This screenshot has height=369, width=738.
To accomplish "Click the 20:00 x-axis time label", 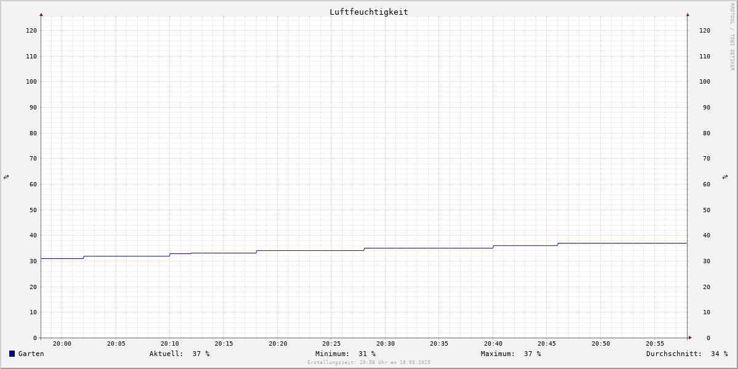I will [x=62, y=344].
